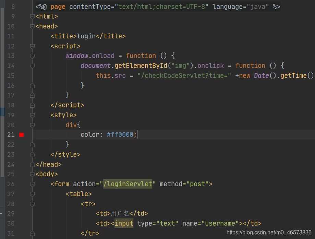The width and height of the screenshot is (315, 239).
Task: Collapse the form element at line 26
Action: [x=32, y=184]
